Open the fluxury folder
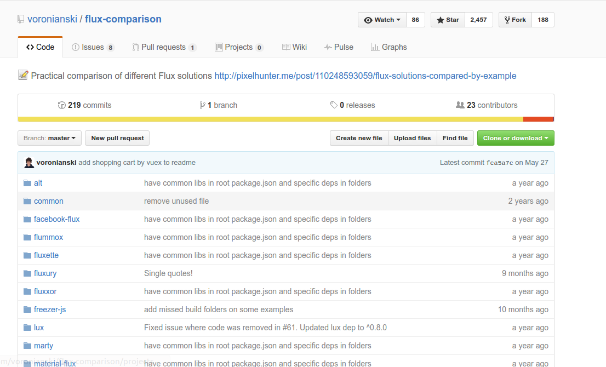The image size is (606, 367). 45,273
